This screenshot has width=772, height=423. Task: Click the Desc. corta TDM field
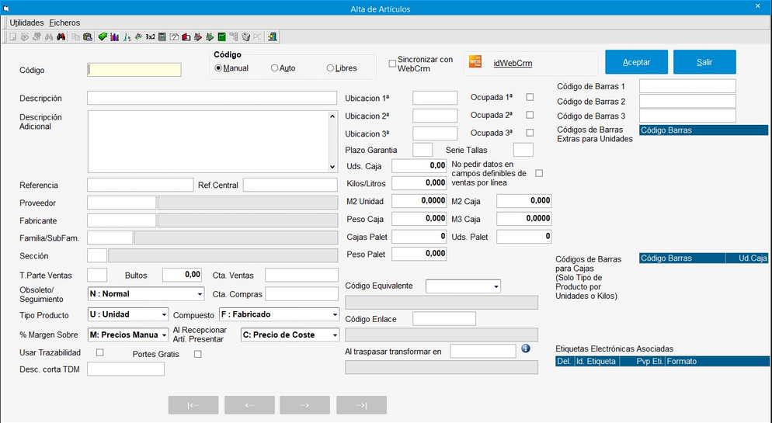point(126,369)
